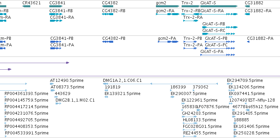
Task: Select the CG3841-PB protein glyph
Action: [56, 42]
